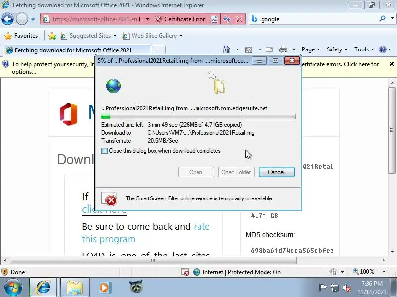Click the Back navigation arrow
The height and width of the screenshot is (297, 397).
pos(7,19)
